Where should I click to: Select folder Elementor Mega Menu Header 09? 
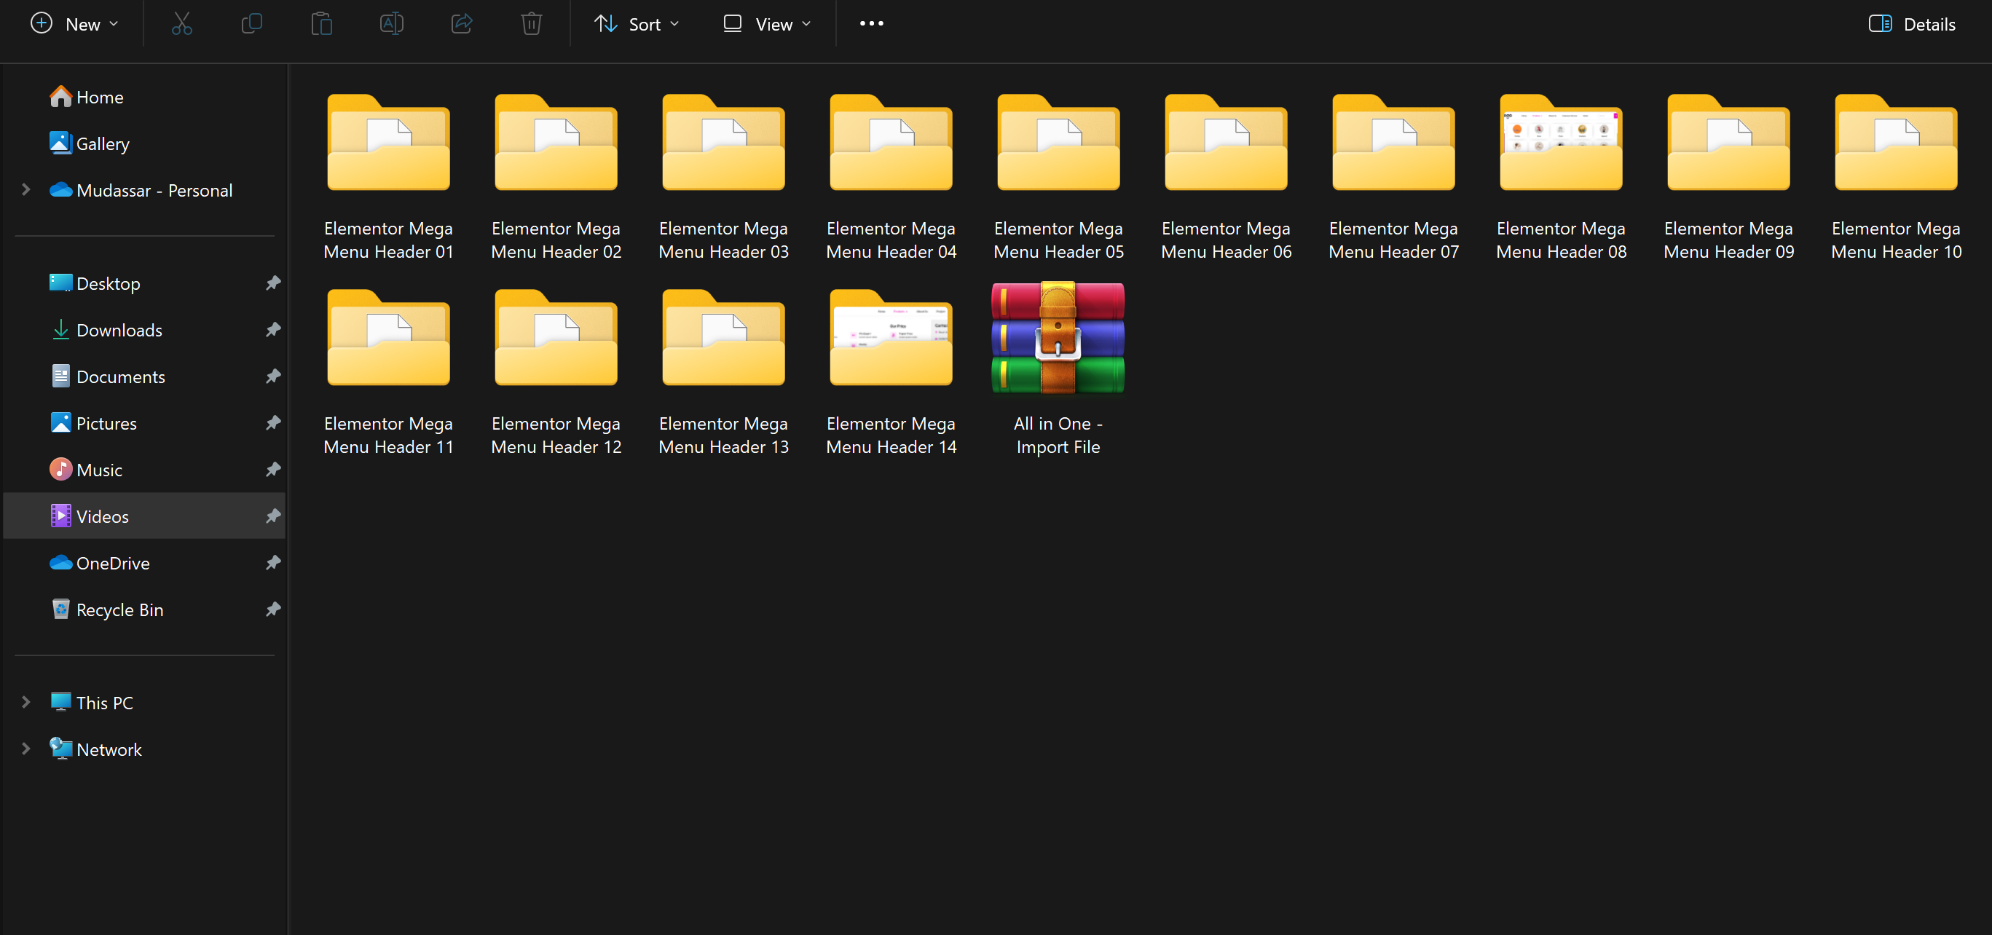1729,176
